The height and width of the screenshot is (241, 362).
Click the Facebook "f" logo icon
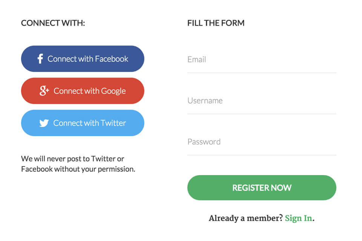pyautogui.click(x=40, y=59)
